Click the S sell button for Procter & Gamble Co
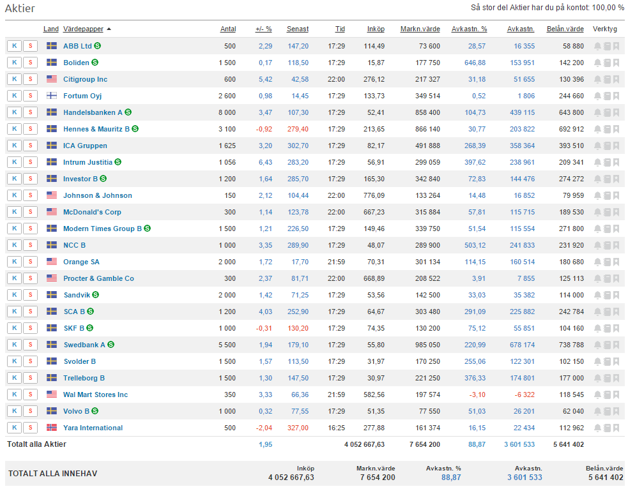 click(31, 278)
